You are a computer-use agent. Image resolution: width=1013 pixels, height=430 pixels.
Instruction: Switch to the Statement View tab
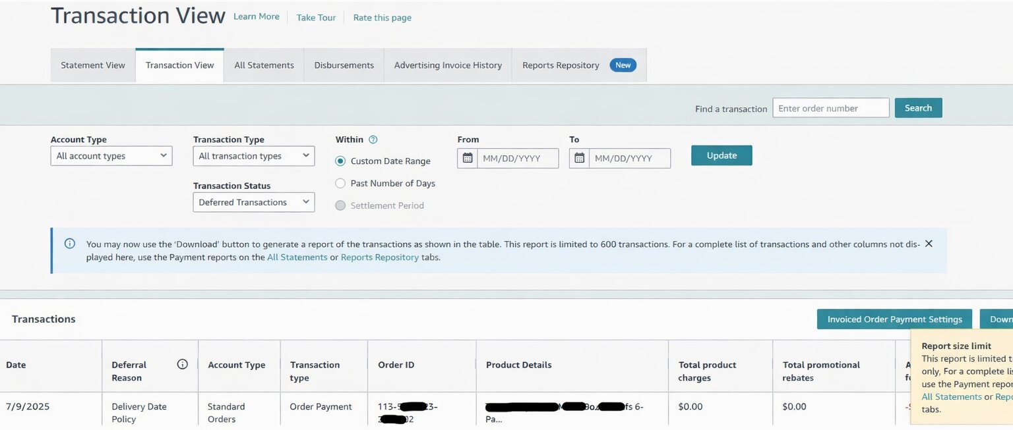pos(92,65)
